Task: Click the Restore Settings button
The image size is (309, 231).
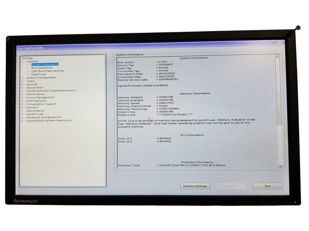Action: [195, 186]
